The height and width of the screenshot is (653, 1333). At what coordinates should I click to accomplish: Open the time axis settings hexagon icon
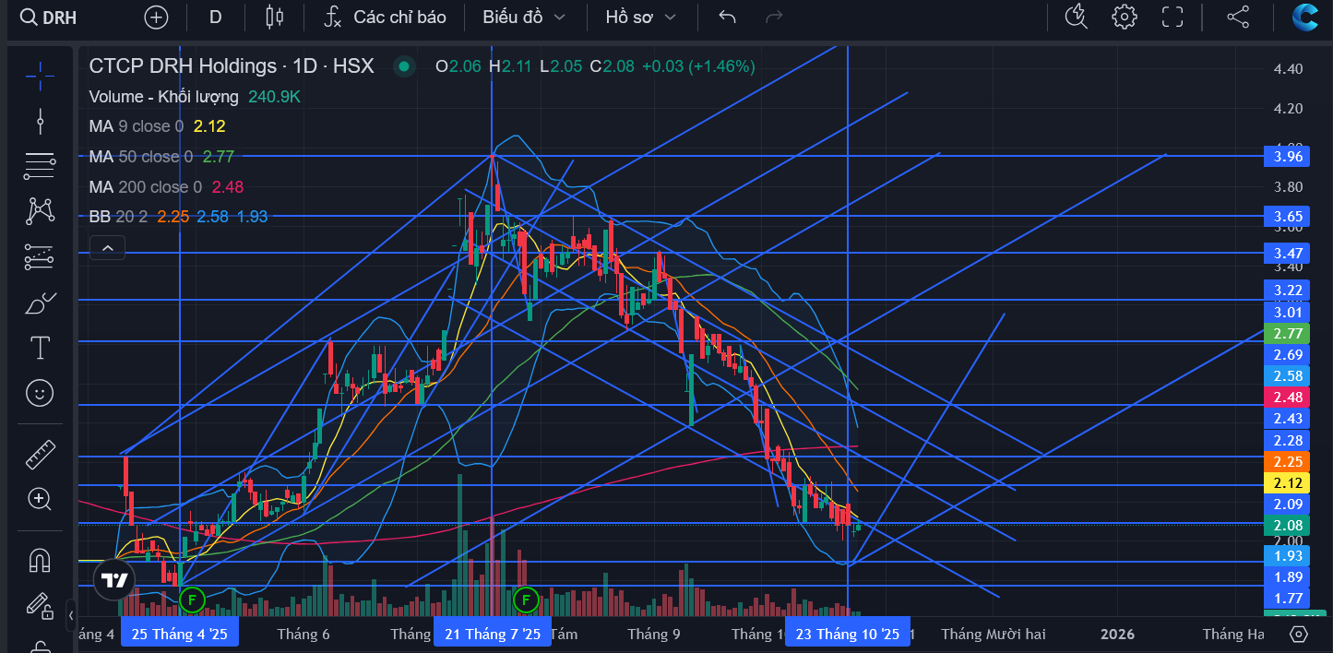pos(1299,634)
